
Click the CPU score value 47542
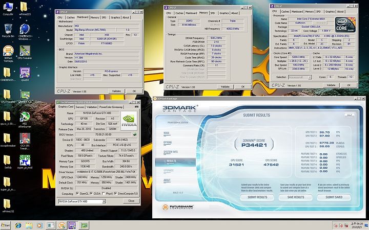point(271,165)
